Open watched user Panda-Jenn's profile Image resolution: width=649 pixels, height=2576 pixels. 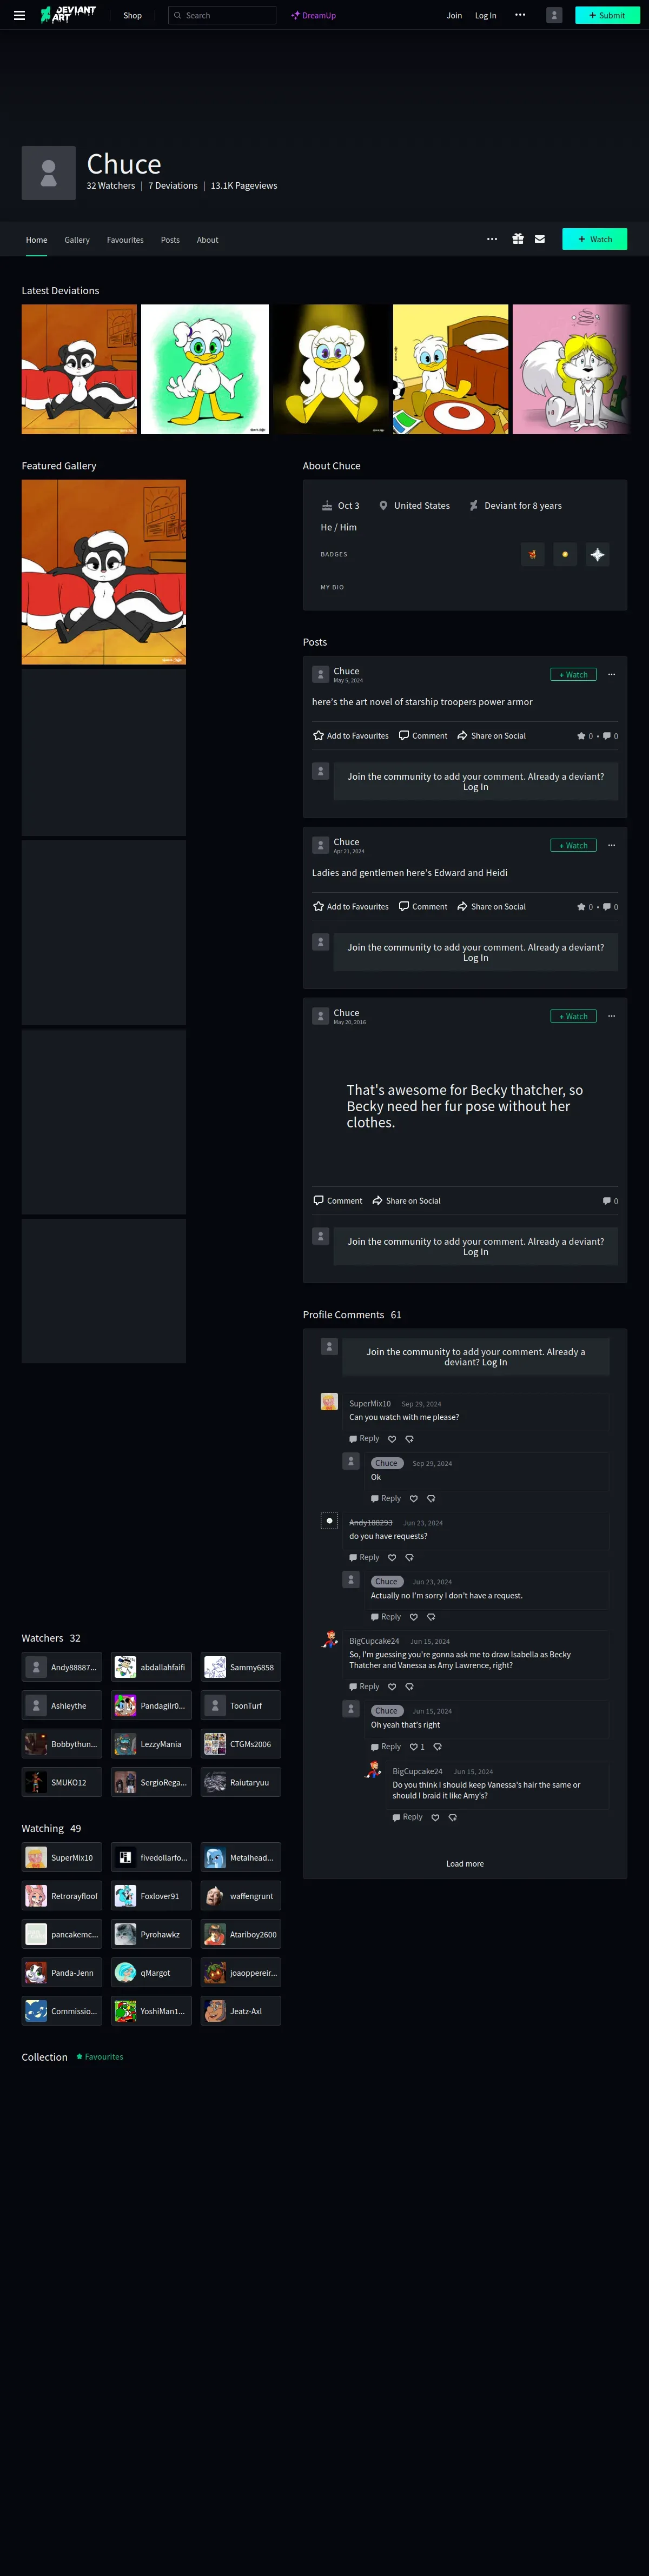(x=62, y=1973)
